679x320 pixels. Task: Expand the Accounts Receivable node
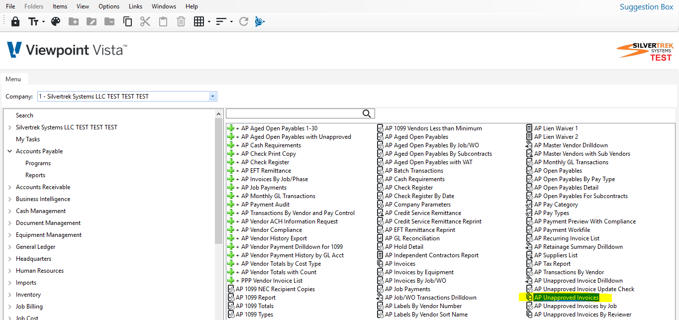(9, 187)
